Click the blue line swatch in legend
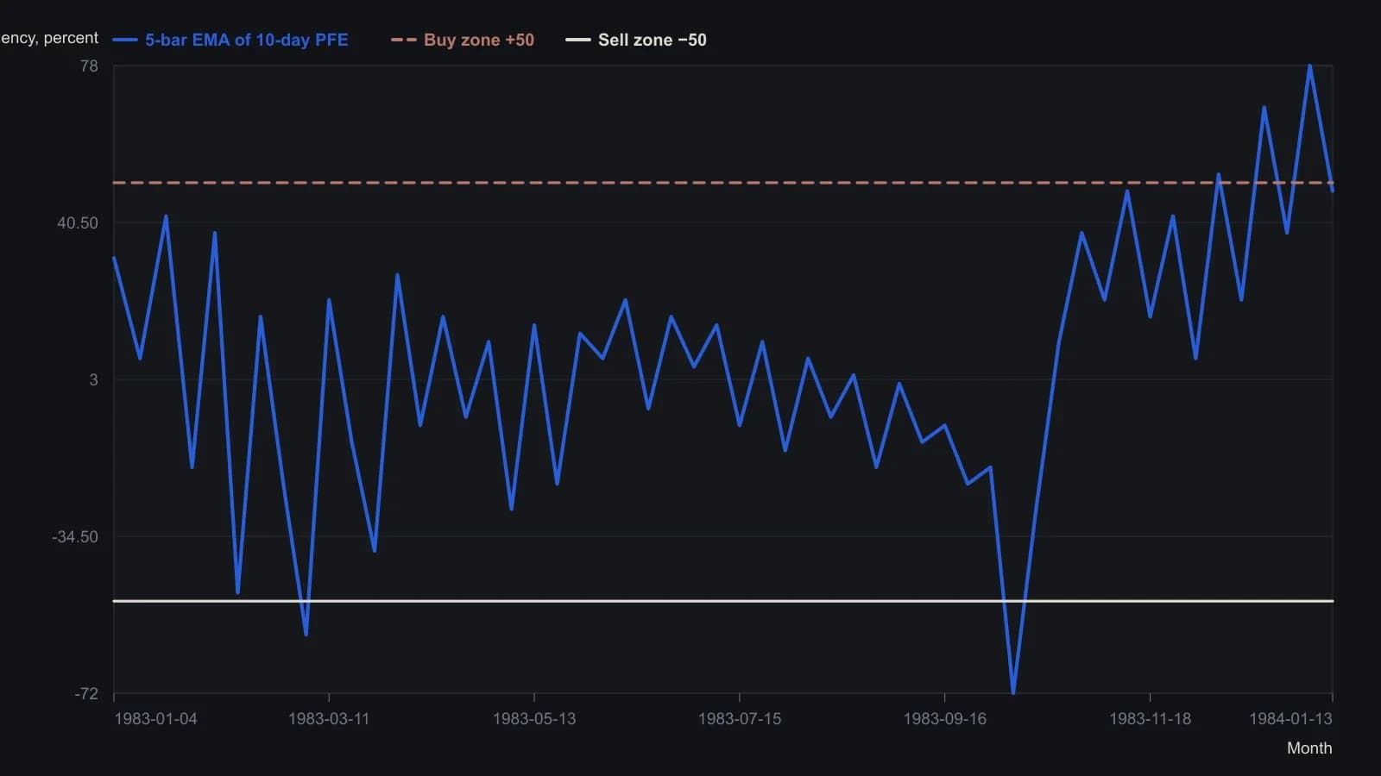The height and width of the screenshot is (776, 1381). pyautogui.click(x=125, y=40)
